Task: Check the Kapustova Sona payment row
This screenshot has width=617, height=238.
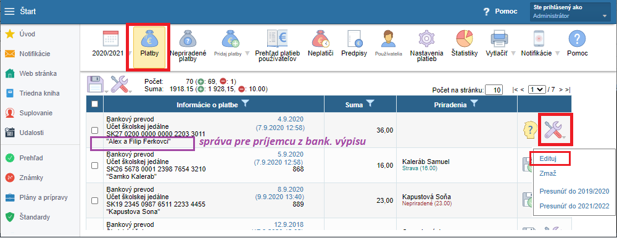Action: coord(94,200)
